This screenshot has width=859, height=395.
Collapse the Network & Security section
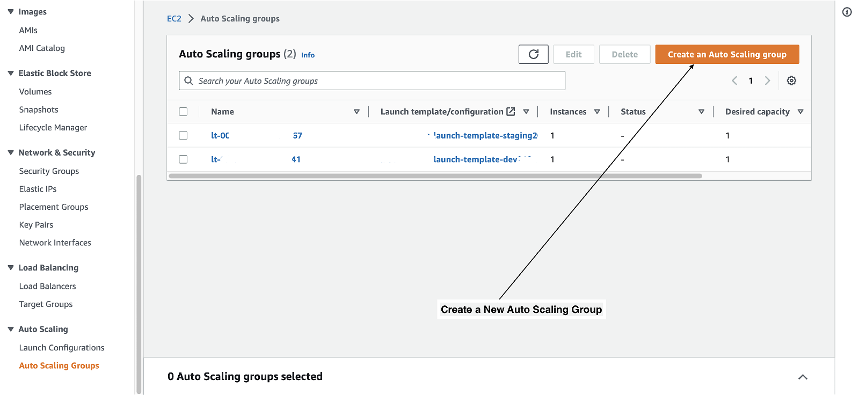(x=11, y=152)
